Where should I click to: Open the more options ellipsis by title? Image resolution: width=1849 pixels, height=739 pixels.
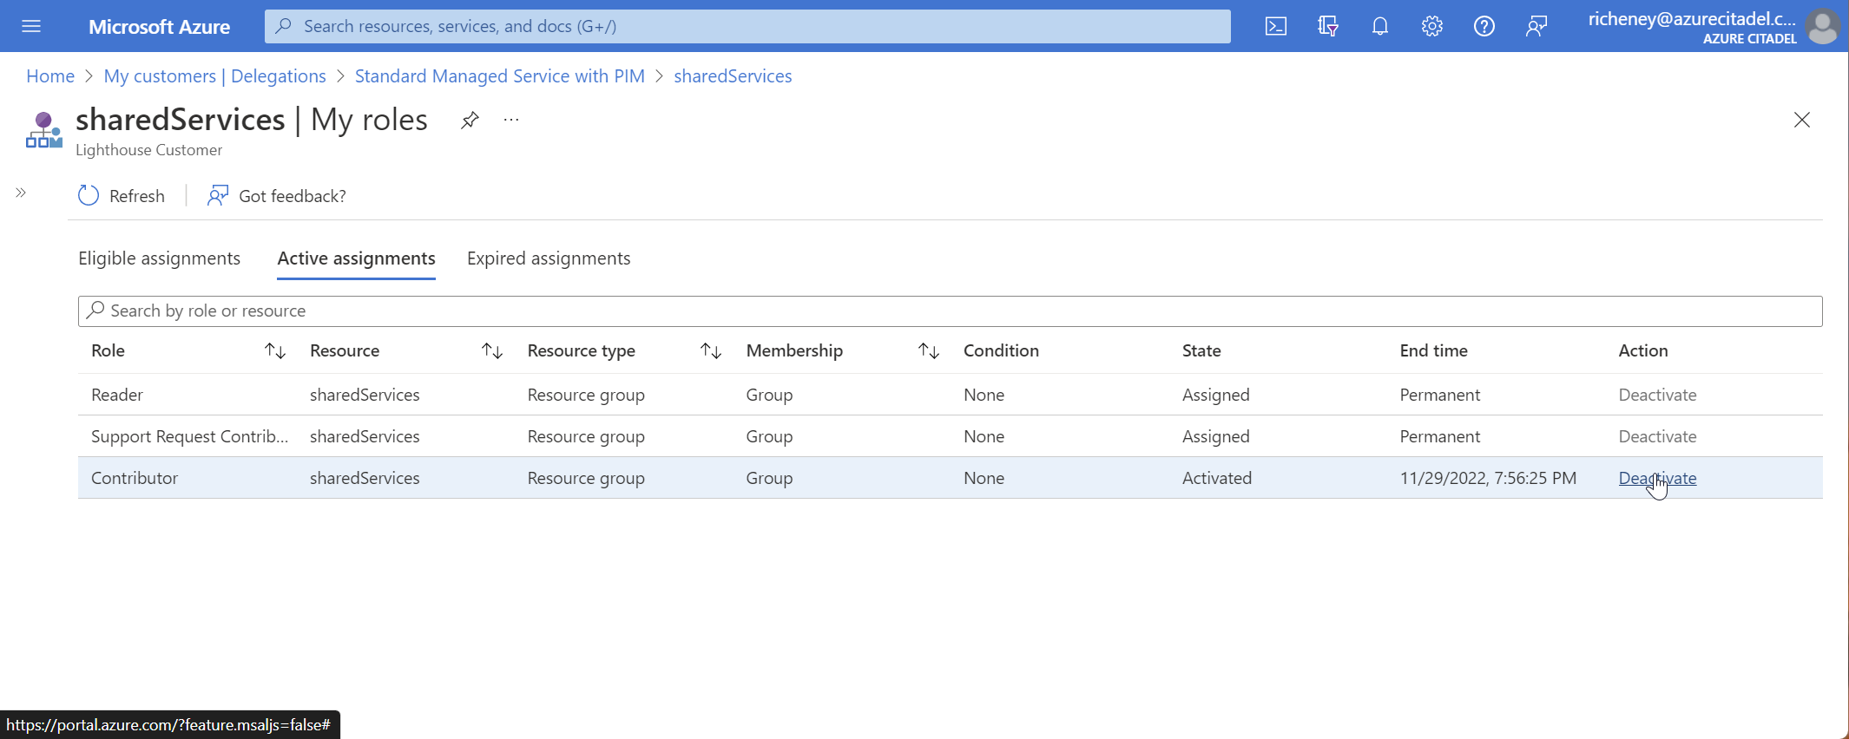[x=511, y=120]
